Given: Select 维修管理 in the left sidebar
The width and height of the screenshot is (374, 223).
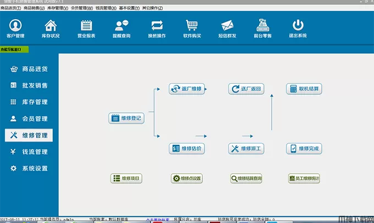Looking at the screenshot, I should click(29, 135).
